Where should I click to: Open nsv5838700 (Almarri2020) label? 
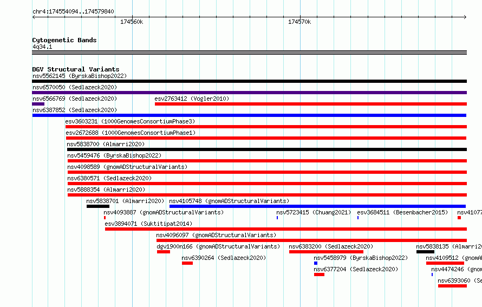(x=106, y=144)
